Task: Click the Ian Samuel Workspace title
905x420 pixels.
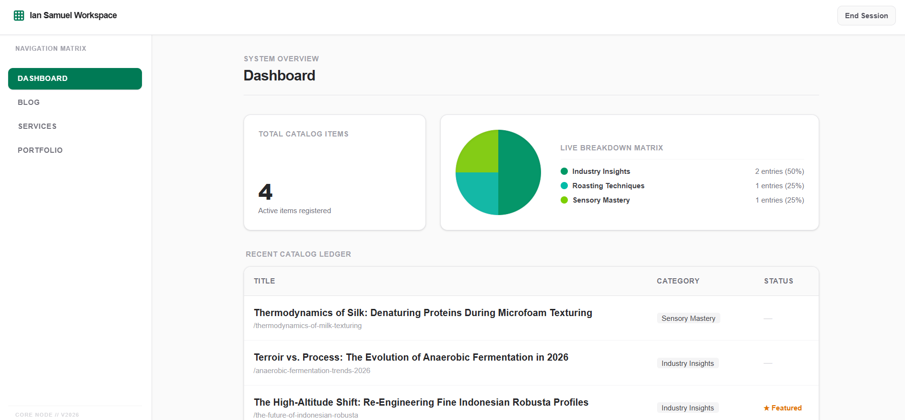Action: pyautogui.click(x=73, y=15)
